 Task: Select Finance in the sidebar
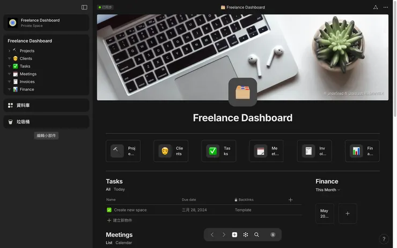point(27,89)
